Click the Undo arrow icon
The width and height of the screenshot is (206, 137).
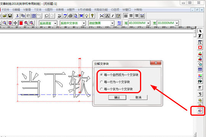click(x=47, y=16)
